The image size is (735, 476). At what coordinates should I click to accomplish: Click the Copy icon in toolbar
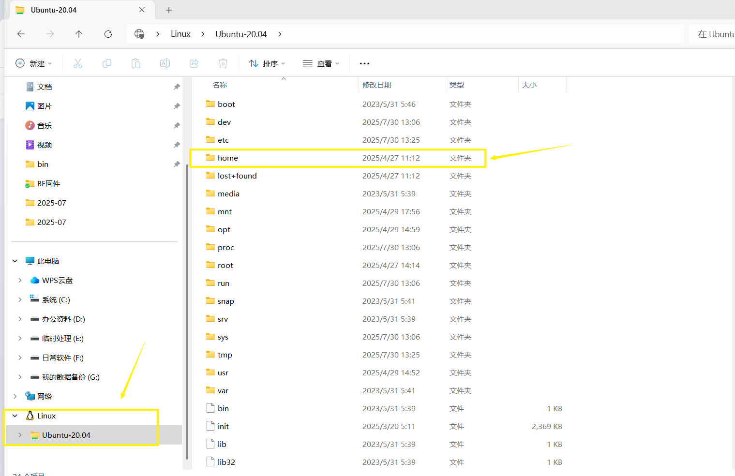pos(107,63)
